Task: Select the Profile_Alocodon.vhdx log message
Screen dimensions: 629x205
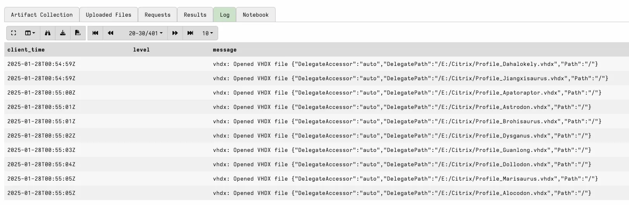Action: (402, 193)
